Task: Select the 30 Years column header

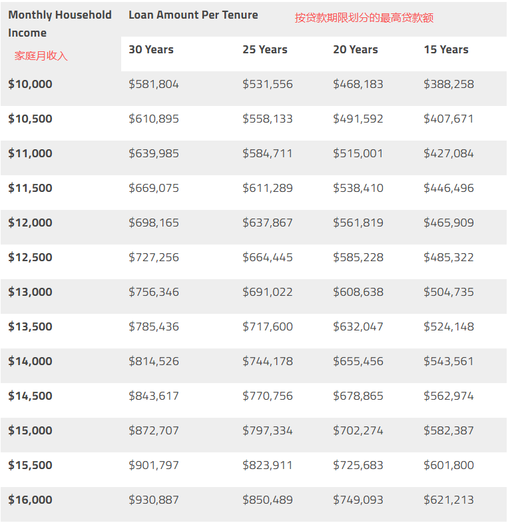Action: 151,49
